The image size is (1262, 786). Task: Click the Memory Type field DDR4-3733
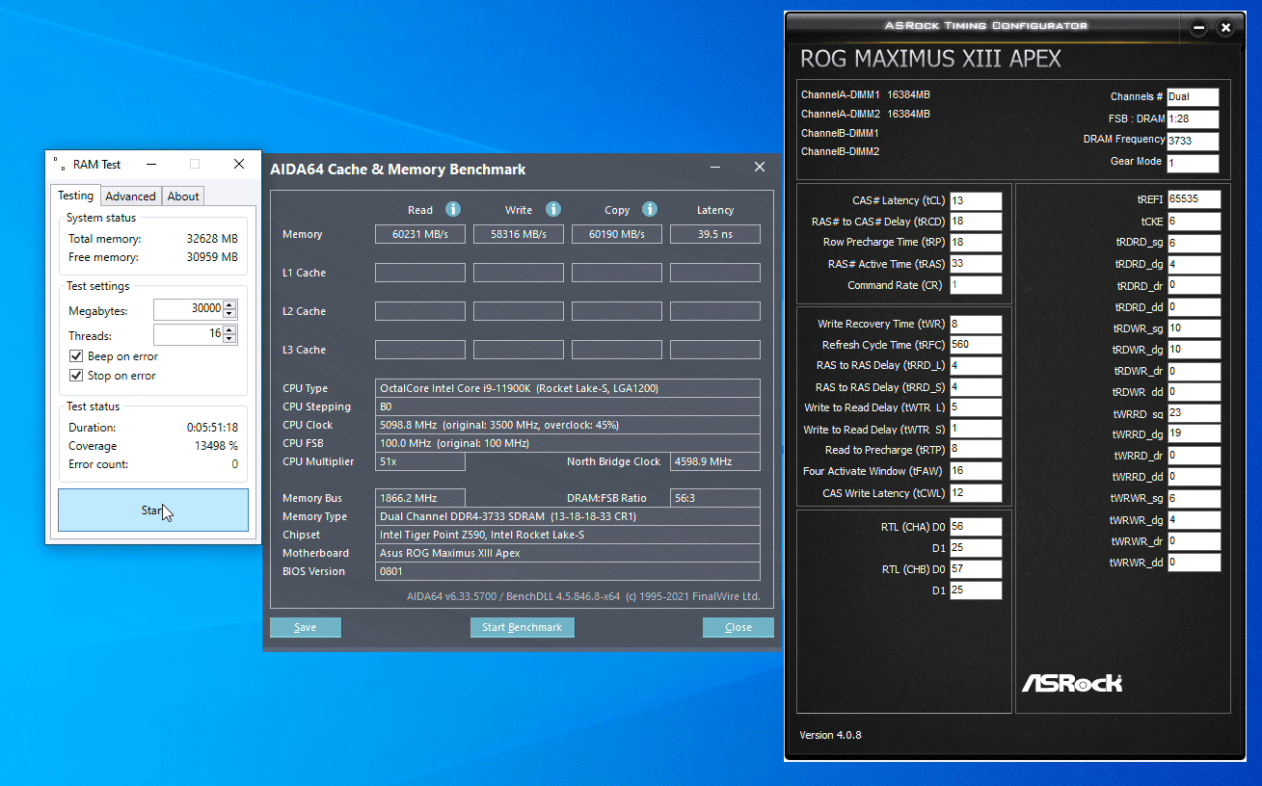point(568,516)
